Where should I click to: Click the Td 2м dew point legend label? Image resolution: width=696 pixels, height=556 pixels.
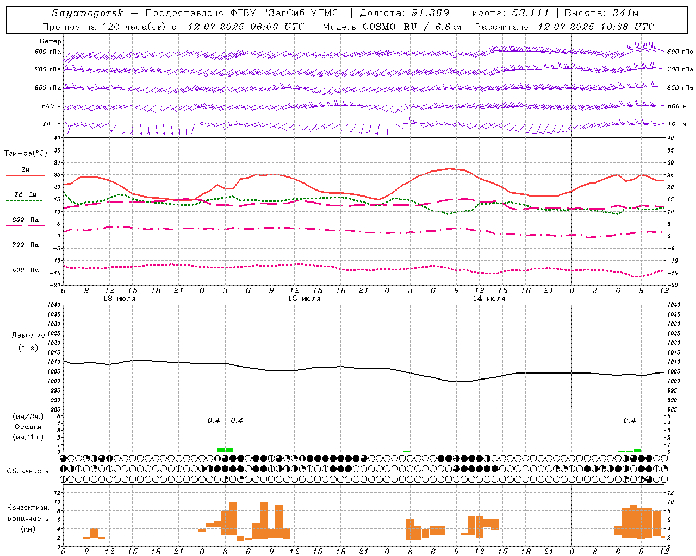tap(26, 194)
